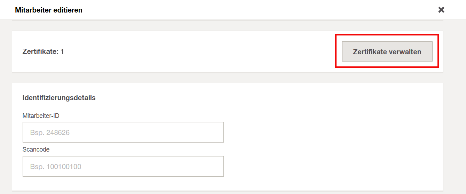Screen dimensions: 466x194
Task: Click the red highlight frame around Zertifikate verwalten
Action: (x=387, y=35)
